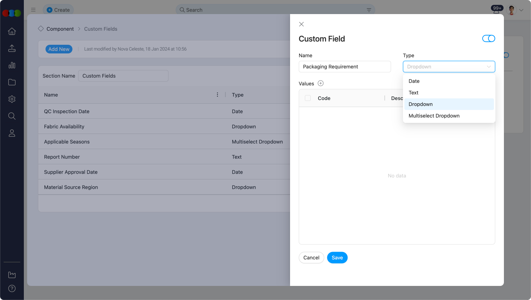Image resolution: width=531 pixels, height=300 pixels.
Task: Pick the Text type option
Action: pyautogui.click(x=414, y=93)
